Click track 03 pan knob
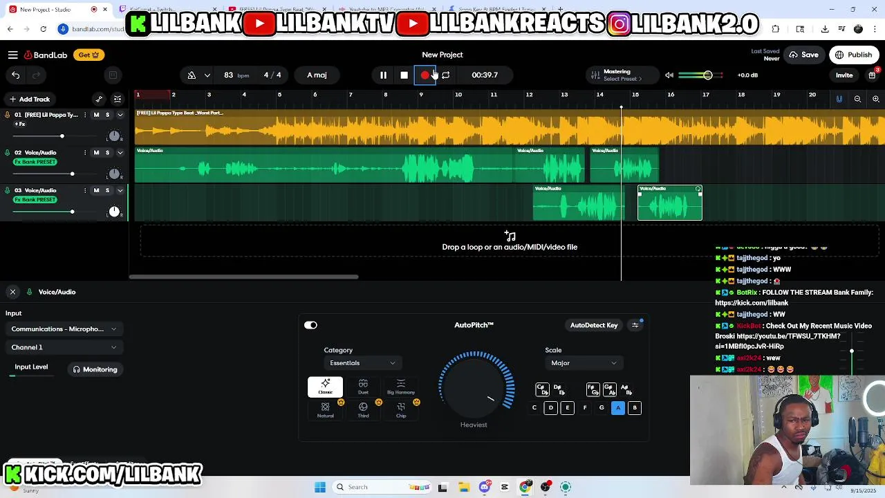Viewport: 885px width, 498px height. pyautogui.click(x=114, y=212)
